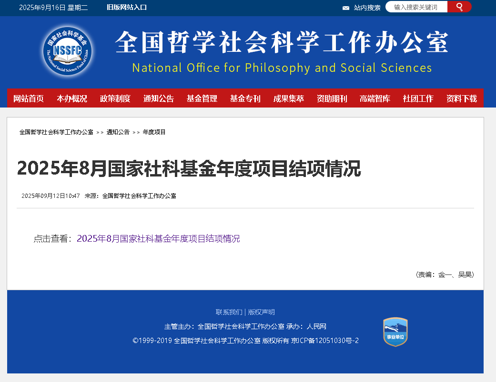This screenshot has height=382, width=496.
Task: Click the 事业单位 shield badge
Action: point(395,332)
